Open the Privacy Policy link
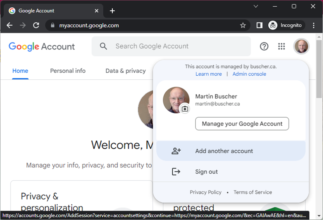The height and width of the screenshot is (220, 323). point(206,192)
